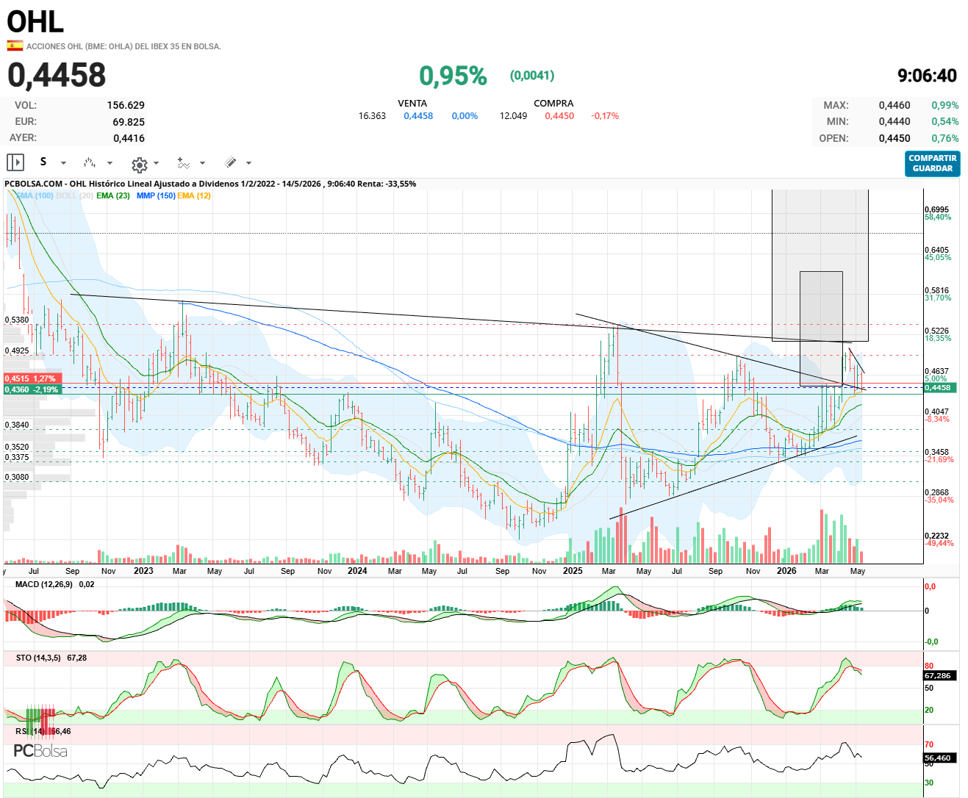Viewport: 968px width, 798px height.
Task: Click the OHL stock title
Action: (35, 21)
